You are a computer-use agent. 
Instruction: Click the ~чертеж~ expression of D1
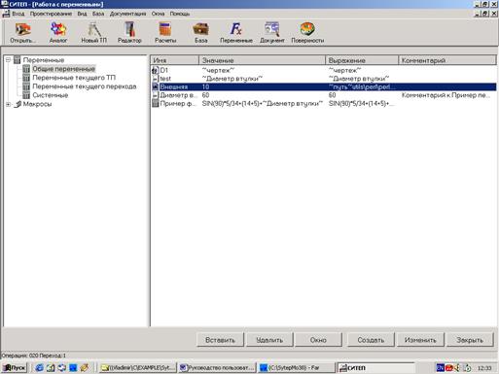point(344,70)
